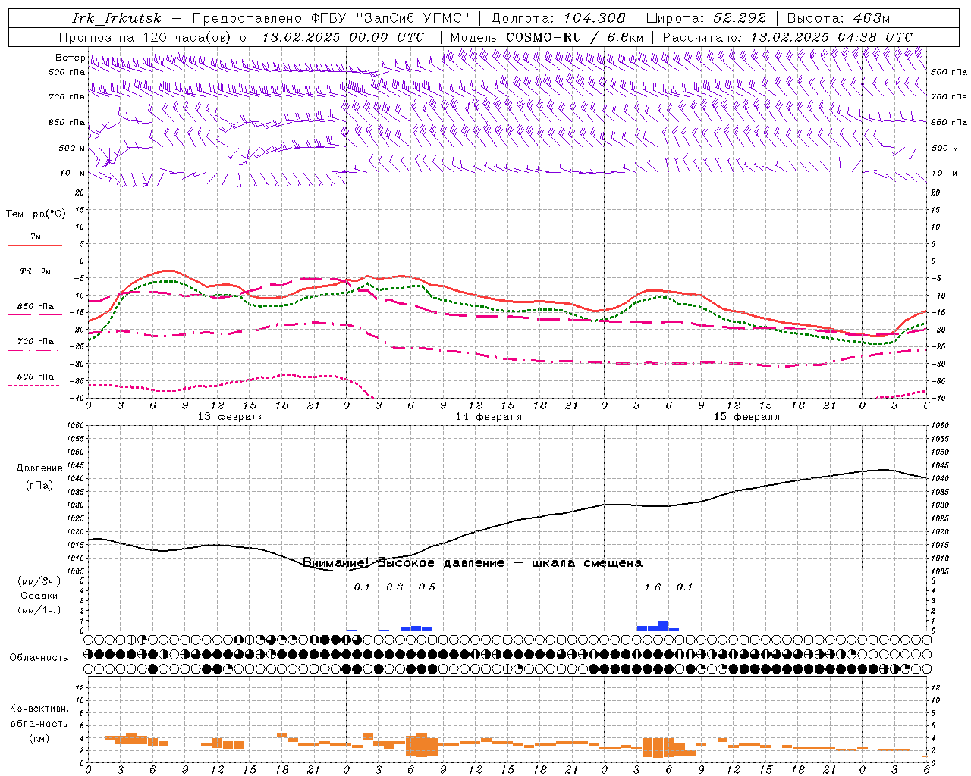Click the 14 февраля date label
971x776 pixels.
coord(489,417)
